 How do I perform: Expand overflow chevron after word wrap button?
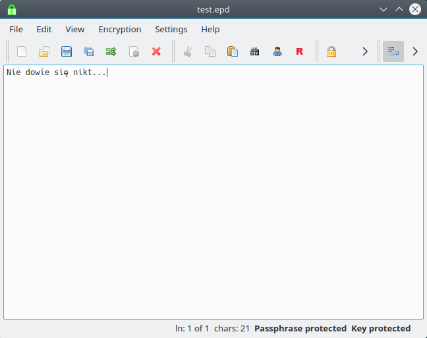click(x=415, y=51)
